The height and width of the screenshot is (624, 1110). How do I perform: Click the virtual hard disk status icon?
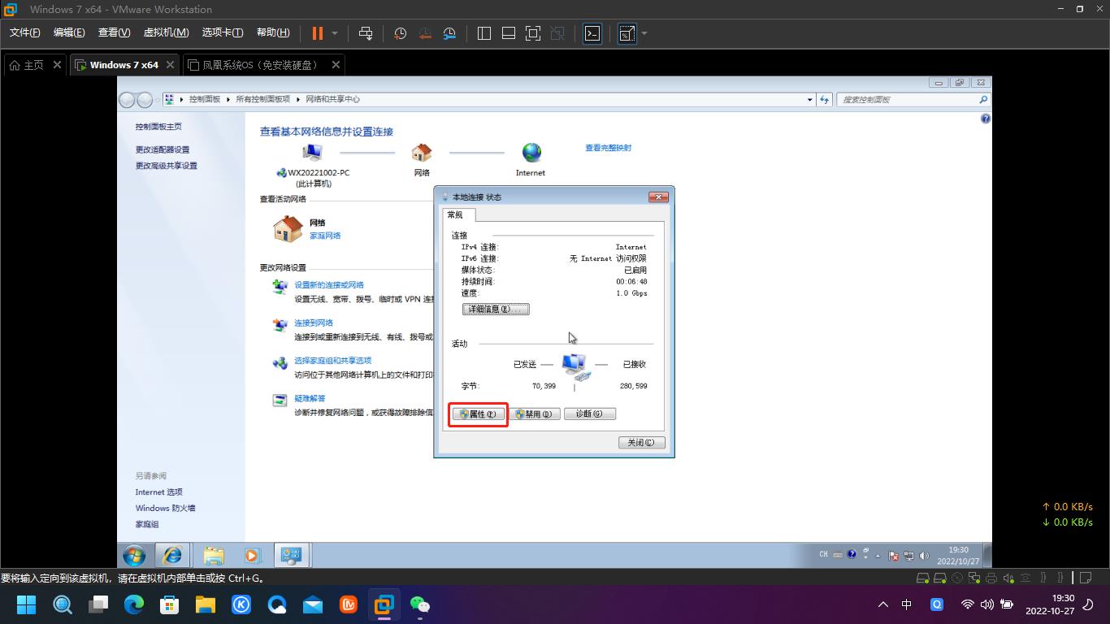tap(922, 578)
